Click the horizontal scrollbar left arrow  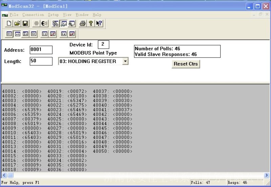tap(4, 175)
